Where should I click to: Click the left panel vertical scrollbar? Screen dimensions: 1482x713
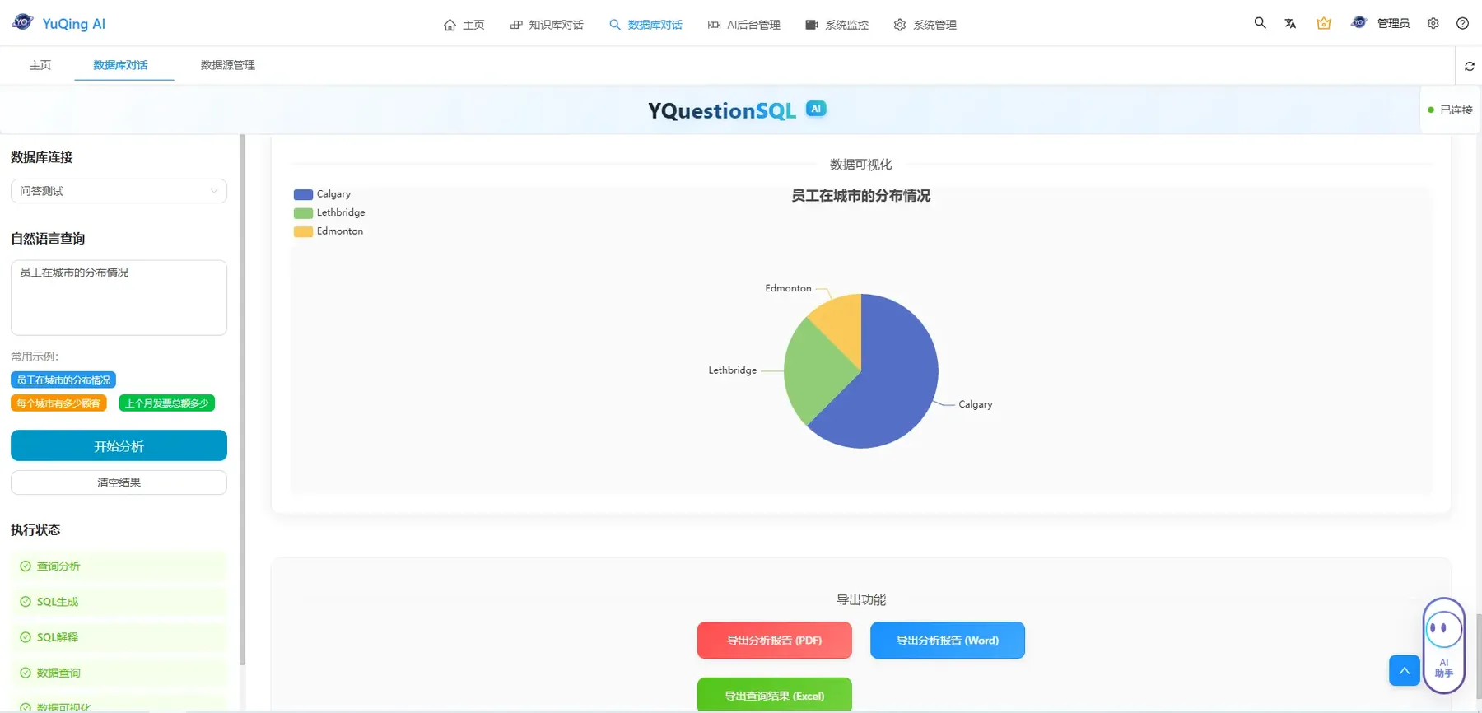(242, 399)
